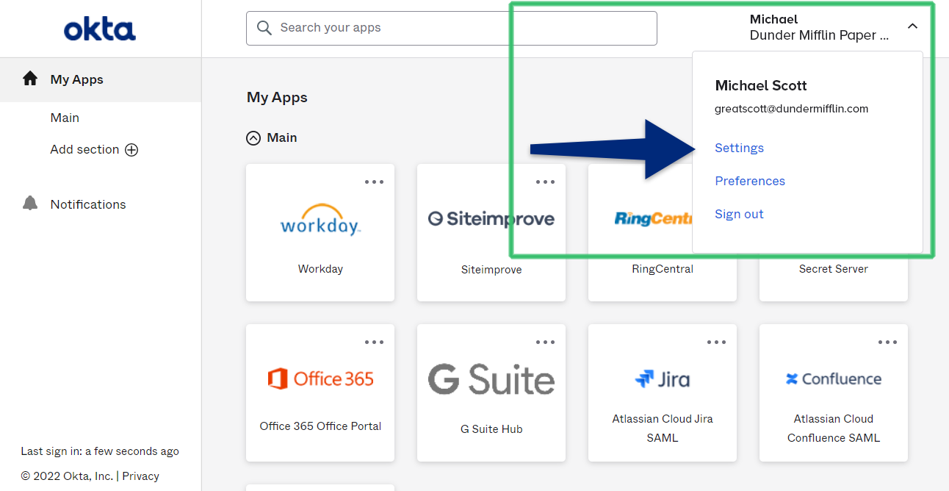Collapse the Michael account dropdown
Viewport: 949px width, 491px height.
coord(912,26)
